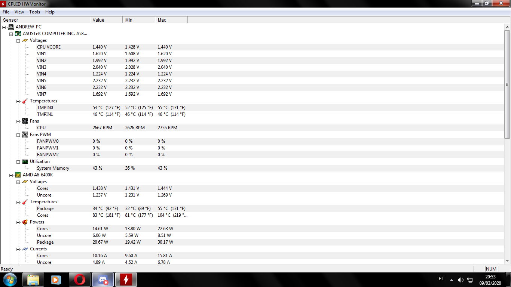Select the TMPIN1 temperature row
This screenshot has height=287, width=511.
point(252,114)
